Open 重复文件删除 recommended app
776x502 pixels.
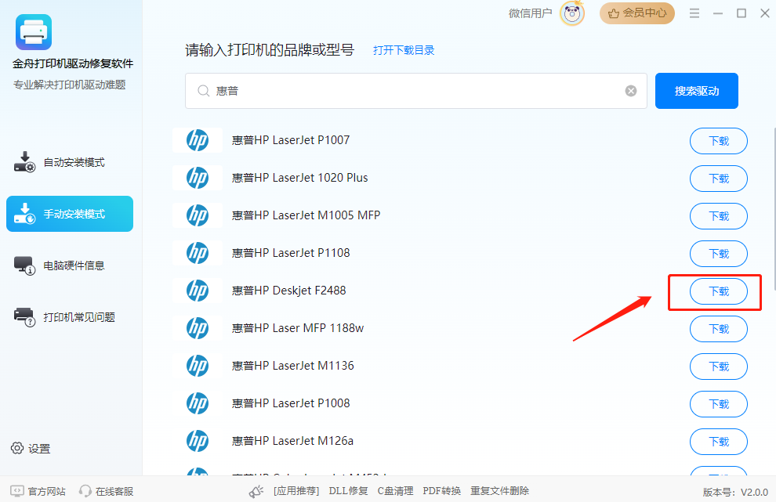(499, 491)
